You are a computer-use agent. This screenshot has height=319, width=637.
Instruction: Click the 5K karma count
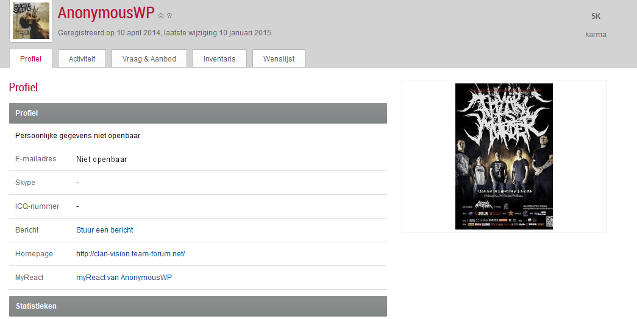596,16
